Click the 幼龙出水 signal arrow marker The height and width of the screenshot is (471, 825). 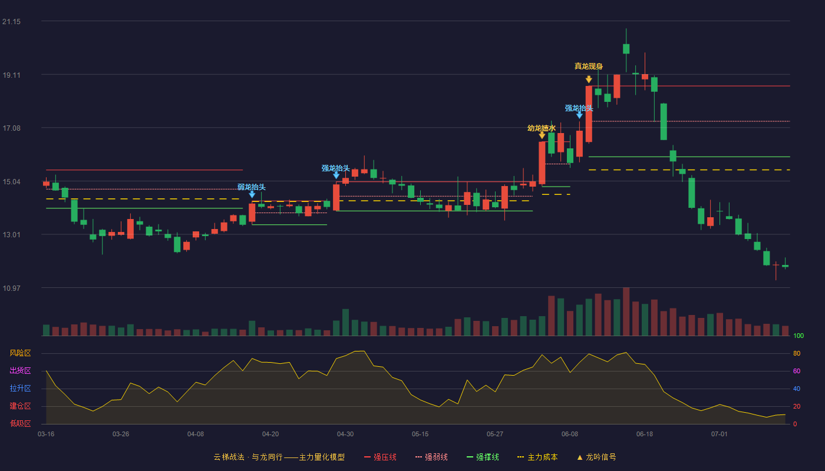tap(542, 135)
